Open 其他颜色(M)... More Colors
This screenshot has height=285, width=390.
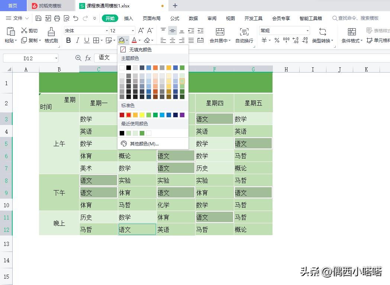[x=153, y=144]
